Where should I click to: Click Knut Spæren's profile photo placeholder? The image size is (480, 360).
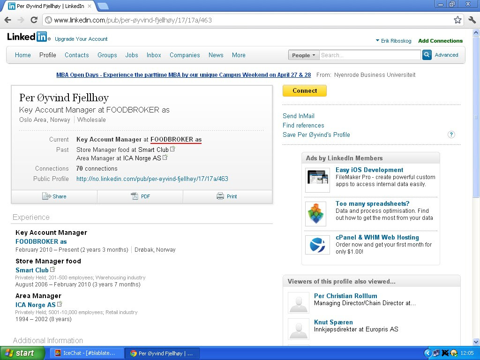299,329
